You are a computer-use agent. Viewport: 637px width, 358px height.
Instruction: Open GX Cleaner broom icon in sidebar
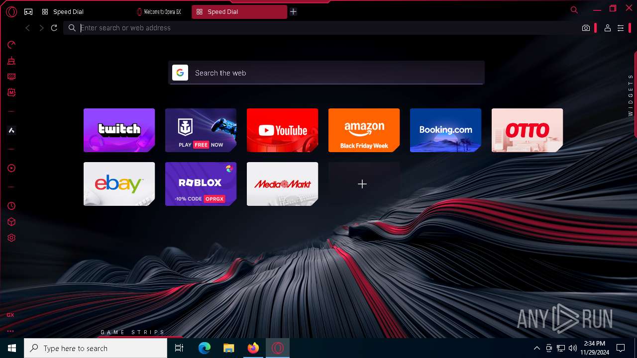(x=11, y=61)
